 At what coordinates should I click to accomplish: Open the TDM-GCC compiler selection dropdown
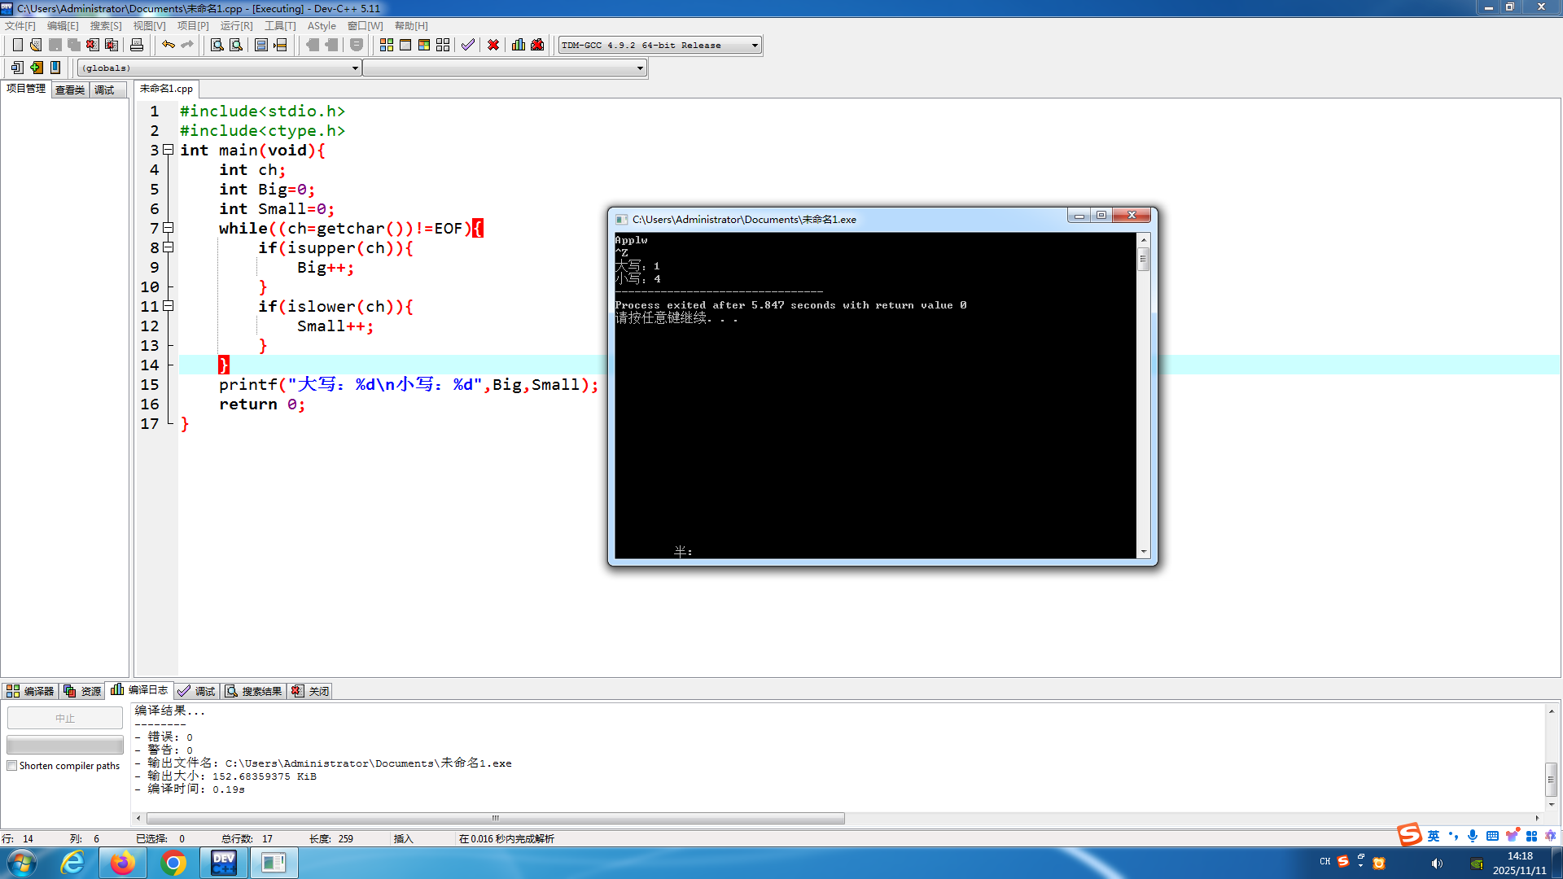pos(755,46)
